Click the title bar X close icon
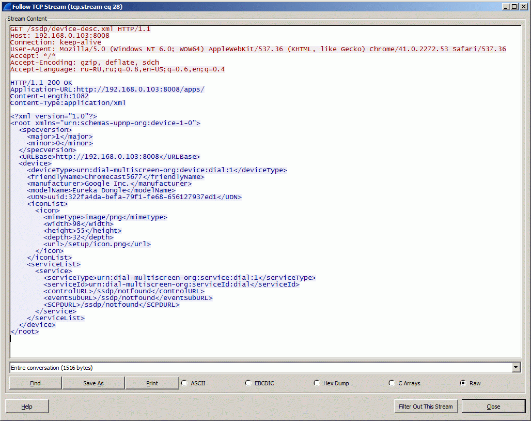The width and height of the screenshot is (531, 421). [x=523, y=6]
